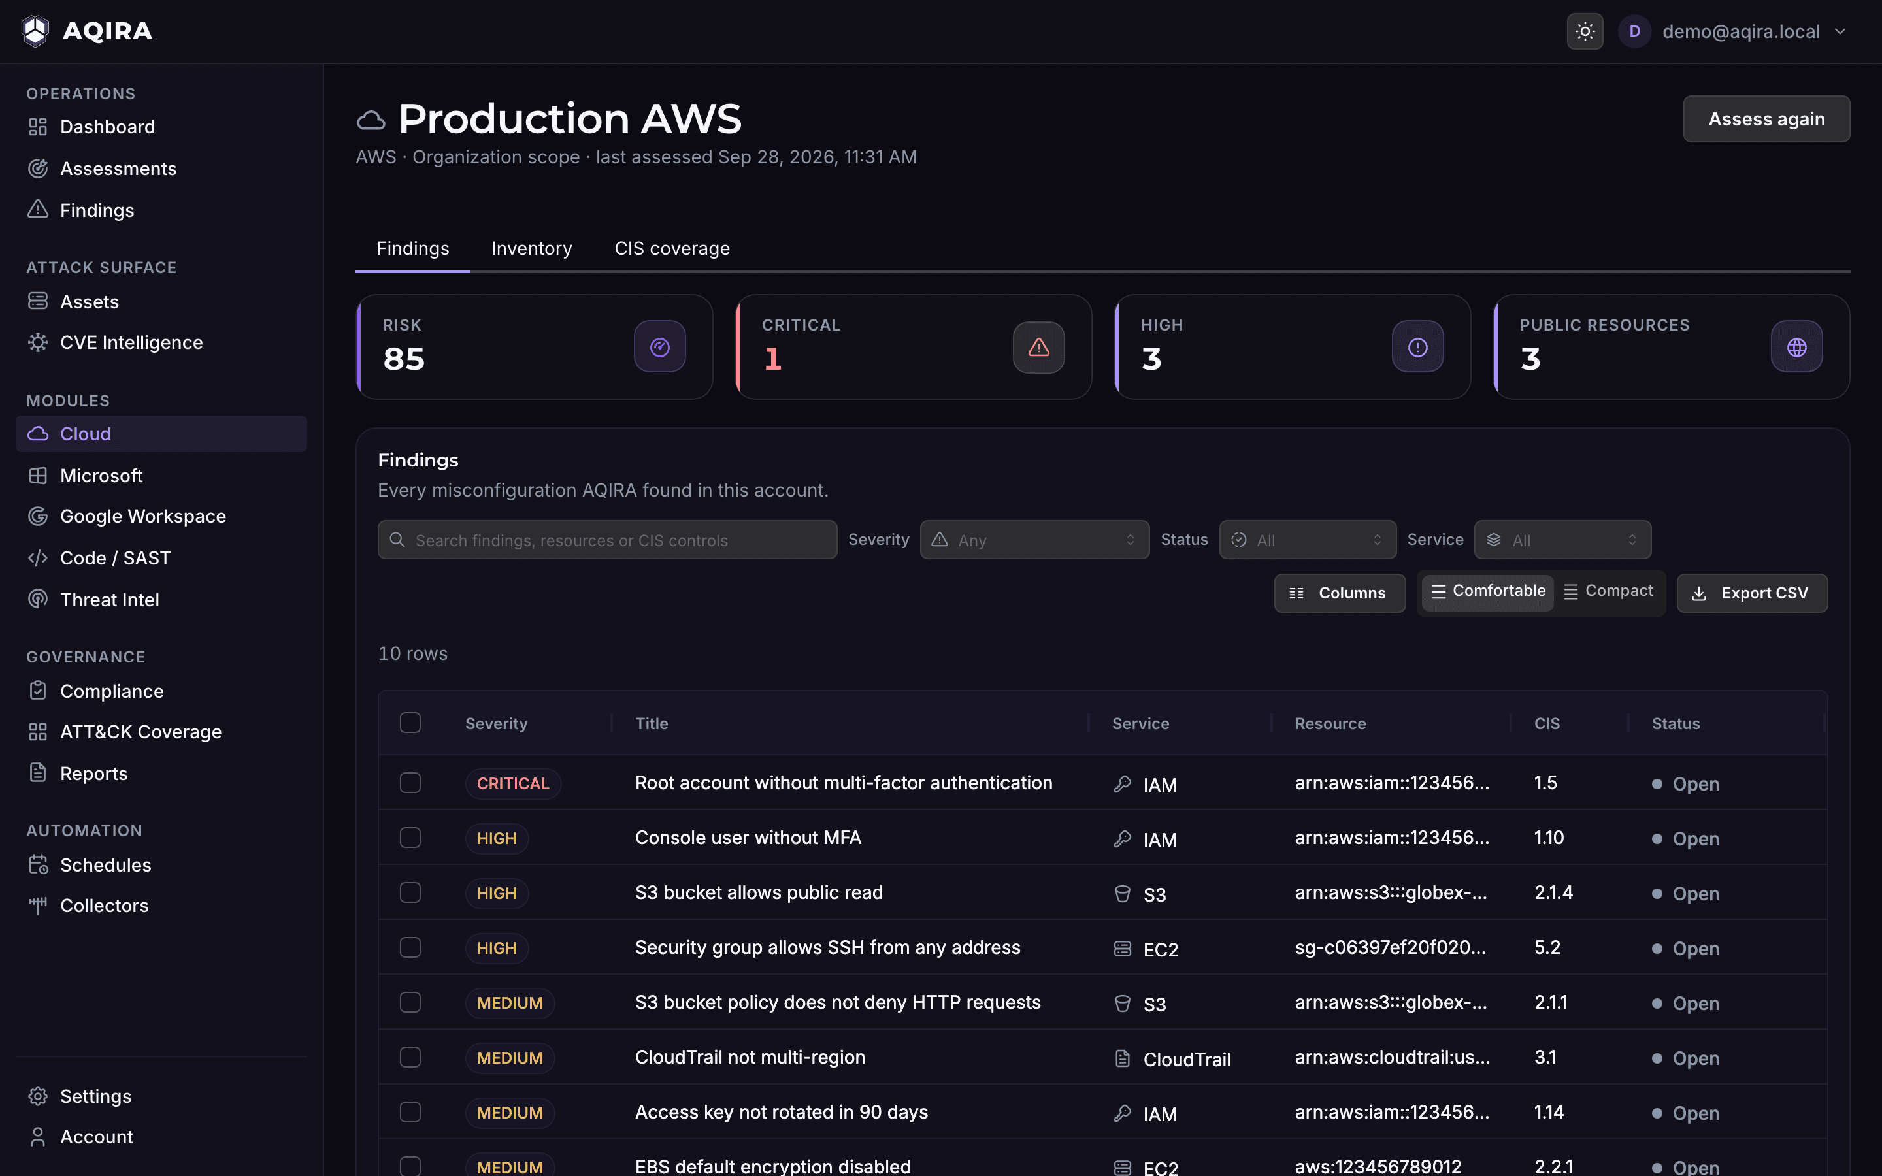Sort by the Resource column header
This screenshot has width=1882, height=1176.
(x=1330, y=723)
